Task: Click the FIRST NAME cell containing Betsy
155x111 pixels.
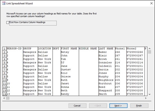Action: (x=70, y=52)
